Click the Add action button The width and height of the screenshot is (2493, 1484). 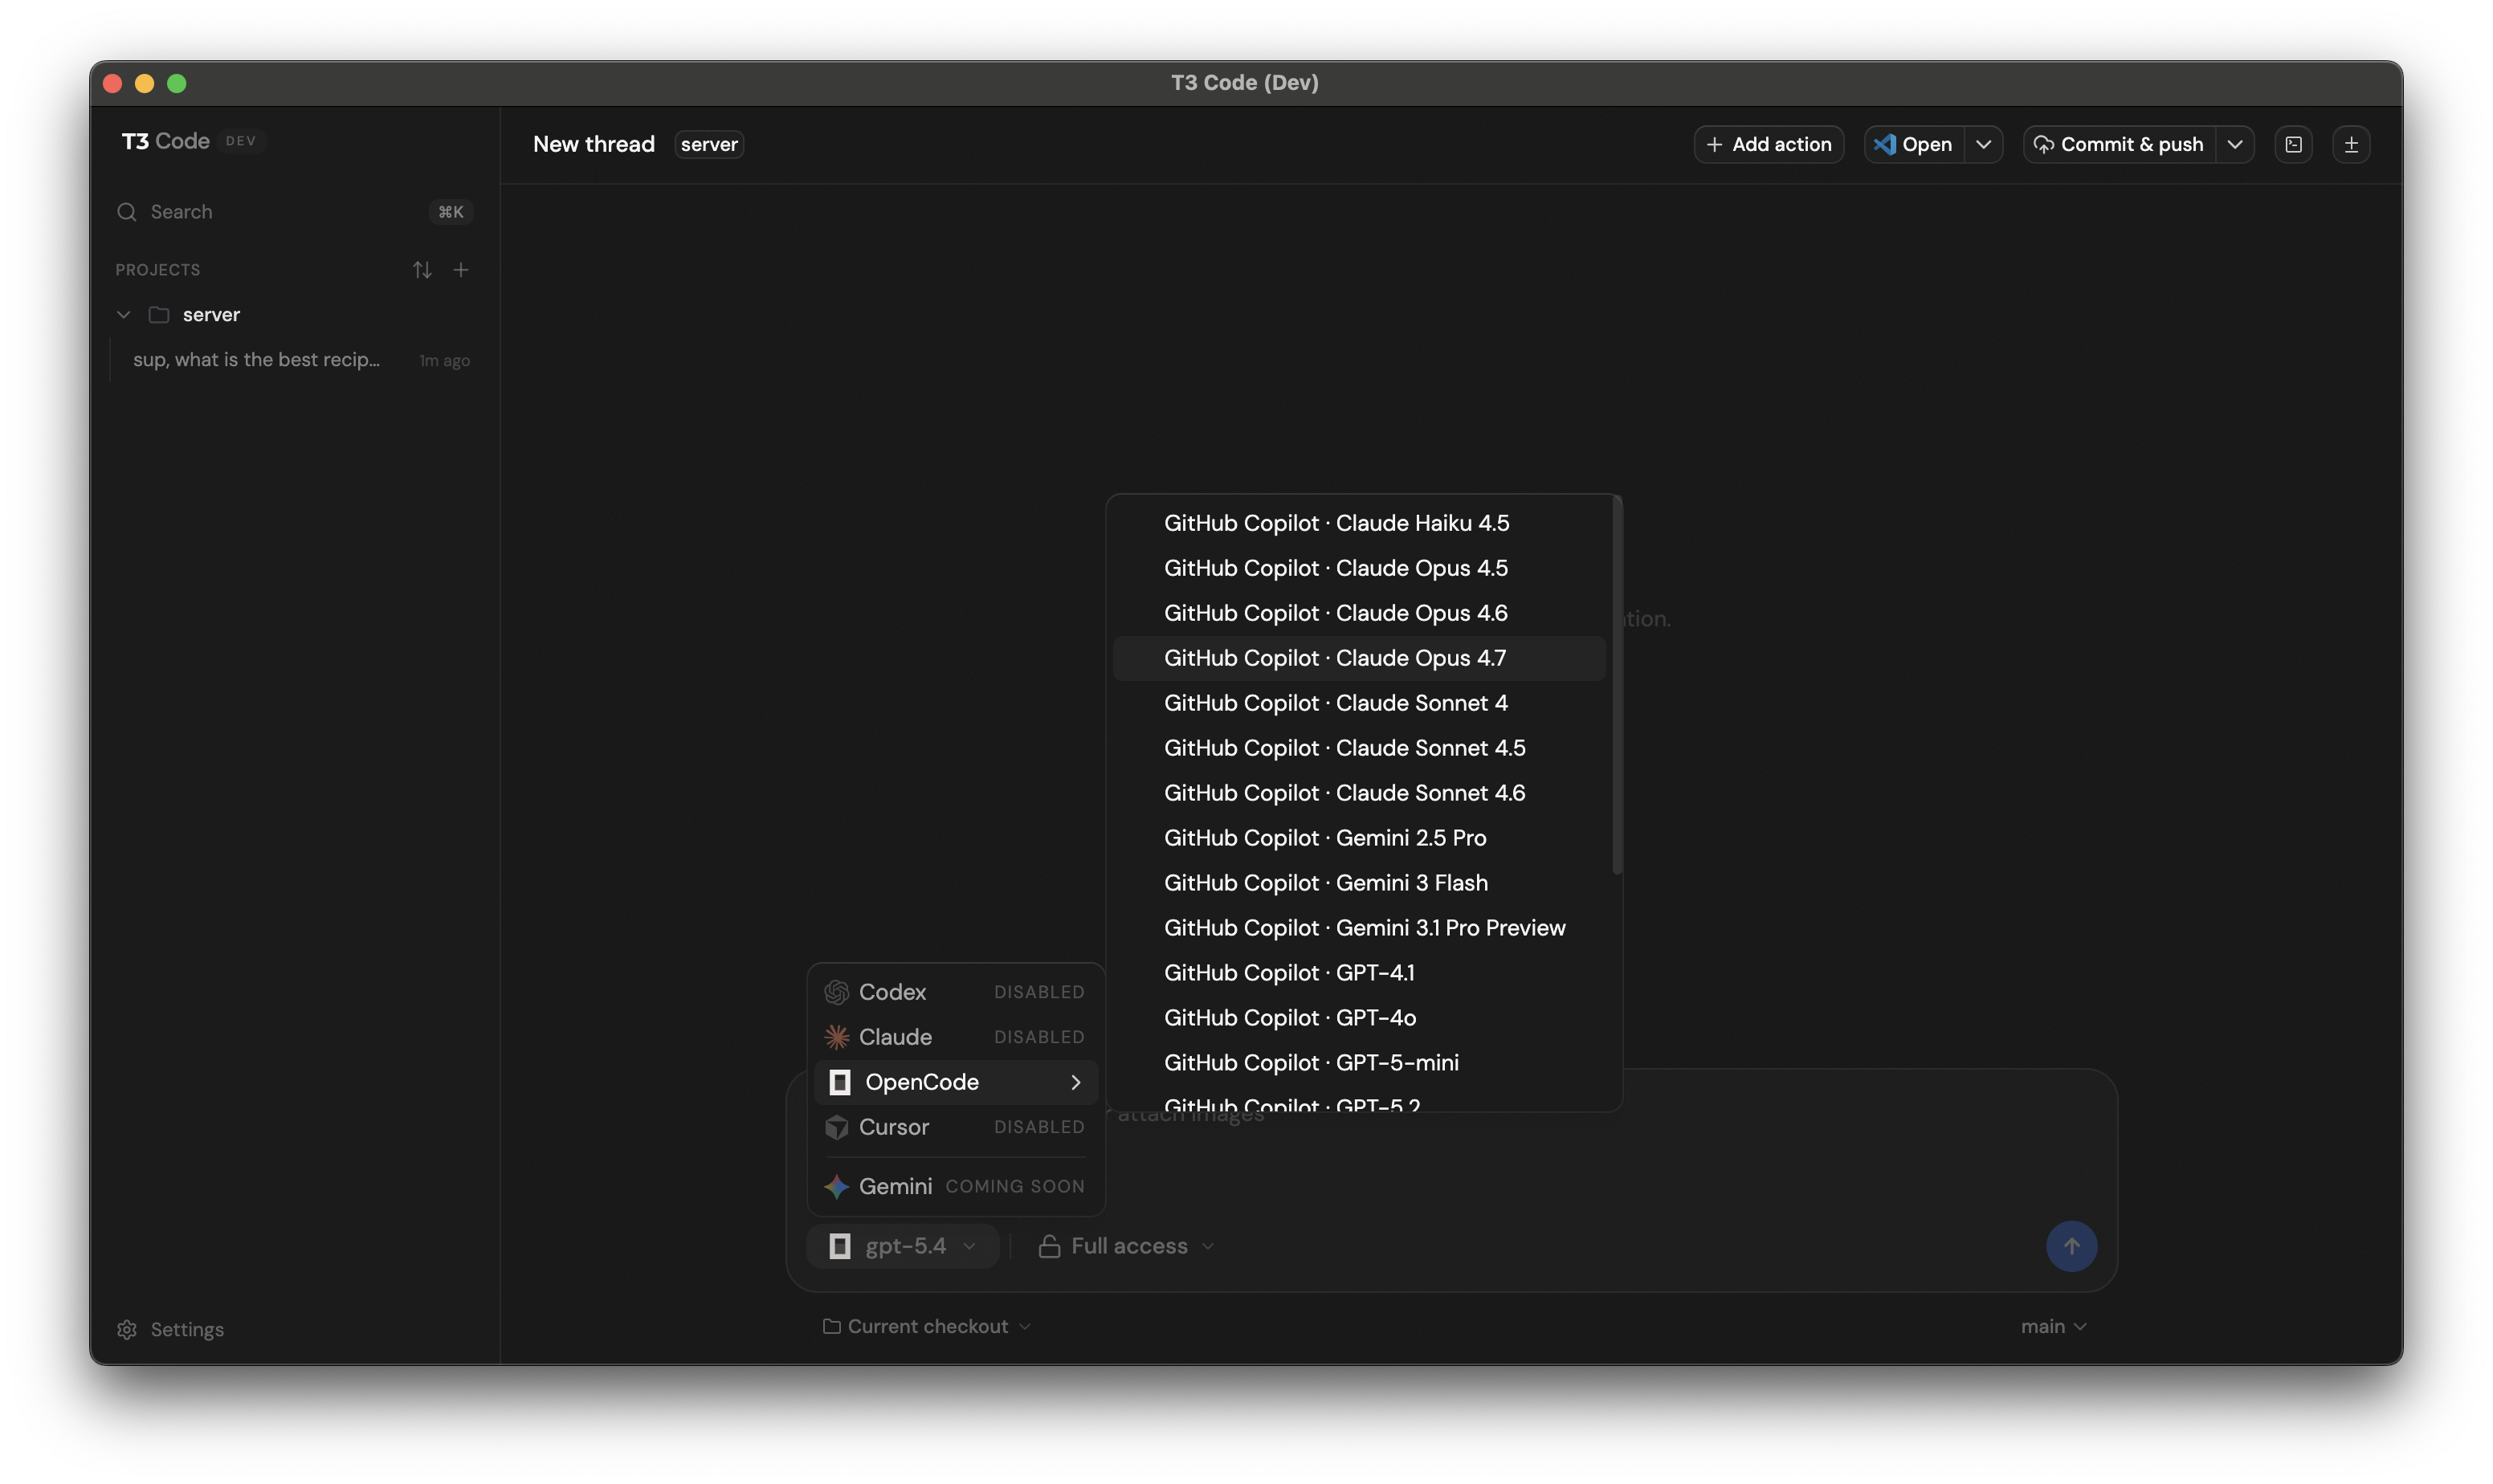coord(1768,145)
